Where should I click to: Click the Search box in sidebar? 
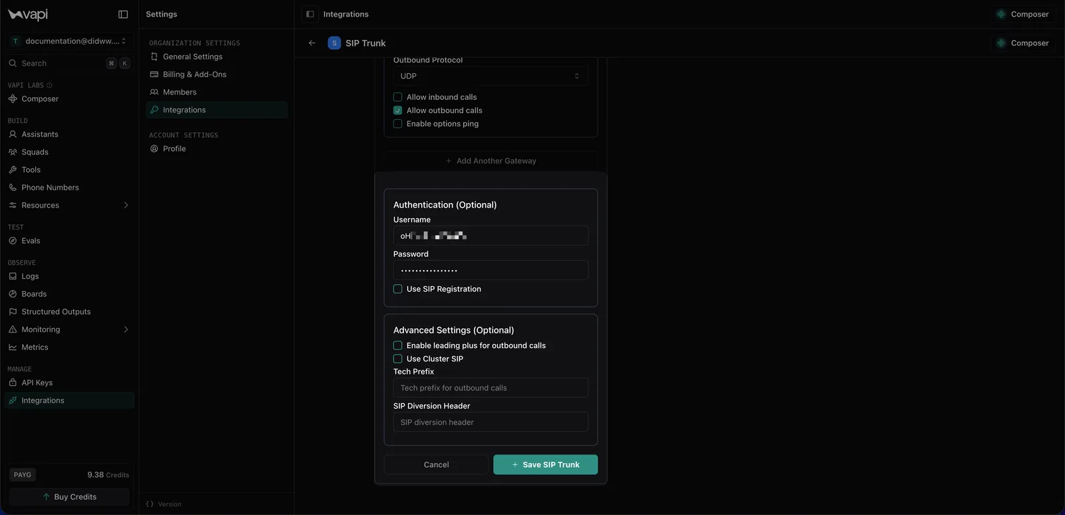(69, 63)
